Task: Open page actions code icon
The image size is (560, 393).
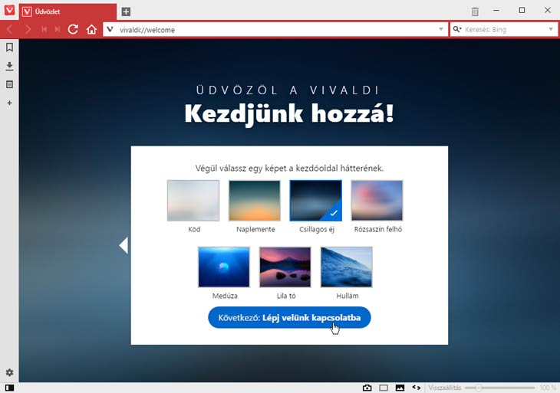Action: [x=417, y=388]
